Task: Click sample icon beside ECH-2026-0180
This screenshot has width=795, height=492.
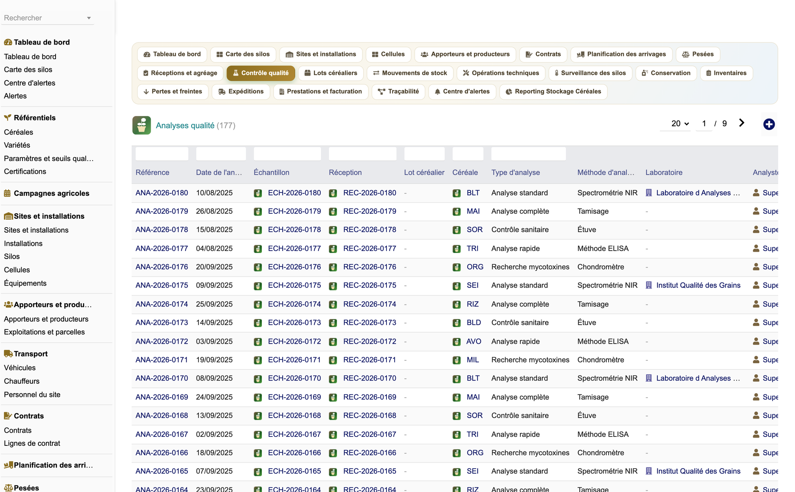Action: [258, 193]
